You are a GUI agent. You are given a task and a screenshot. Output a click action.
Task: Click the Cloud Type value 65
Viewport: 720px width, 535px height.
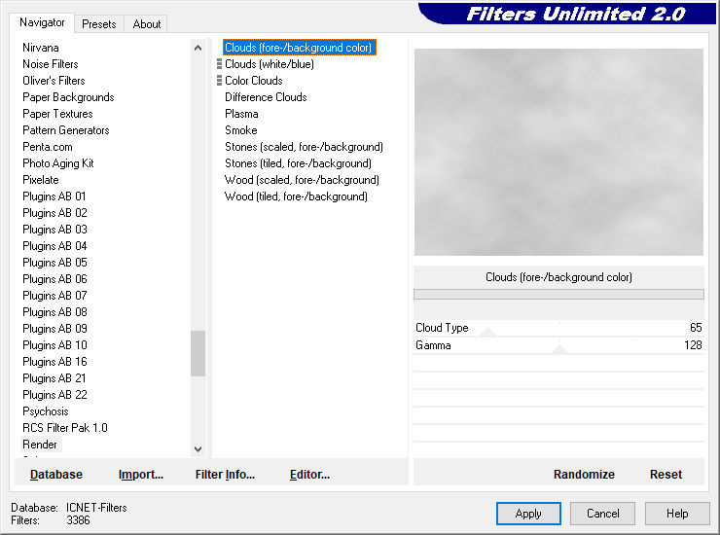pos(696,328)
